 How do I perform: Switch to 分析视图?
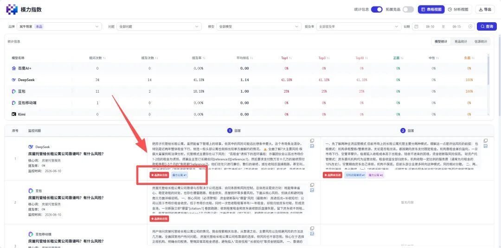pos(458,10)
